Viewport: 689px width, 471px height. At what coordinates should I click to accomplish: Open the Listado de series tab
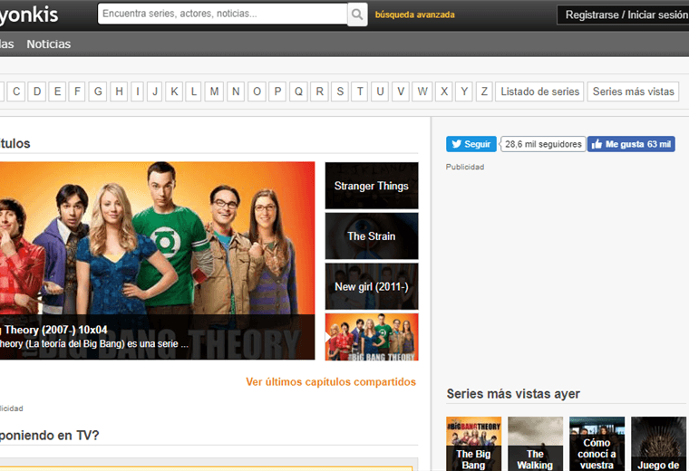tap(539, 91)
